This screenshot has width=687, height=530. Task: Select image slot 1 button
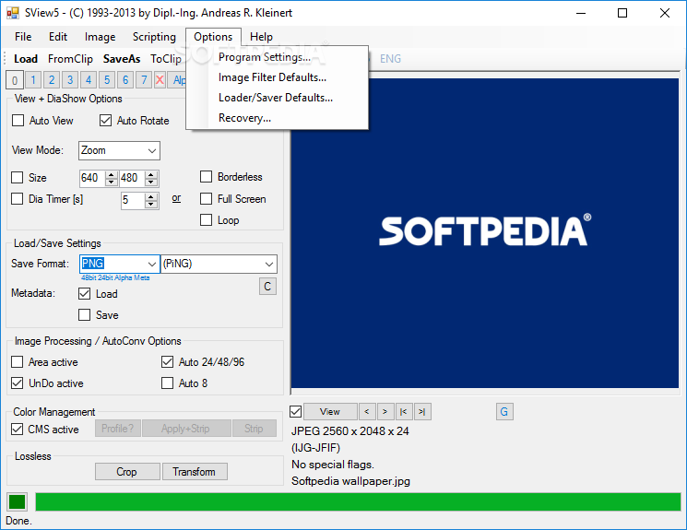[33, 80]
